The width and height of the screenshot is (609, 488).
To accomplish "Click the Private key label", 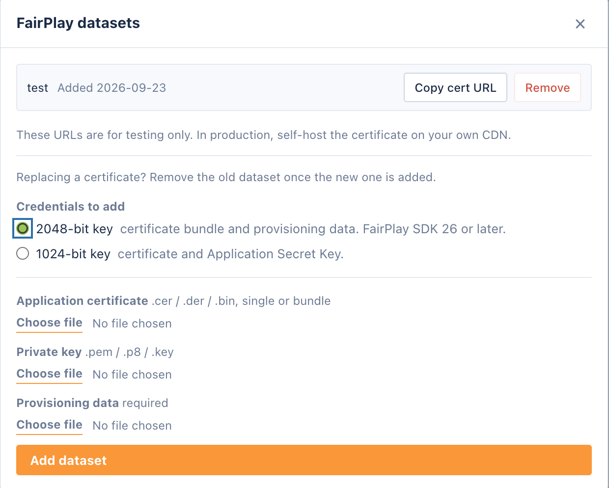I will coord(49,352).
